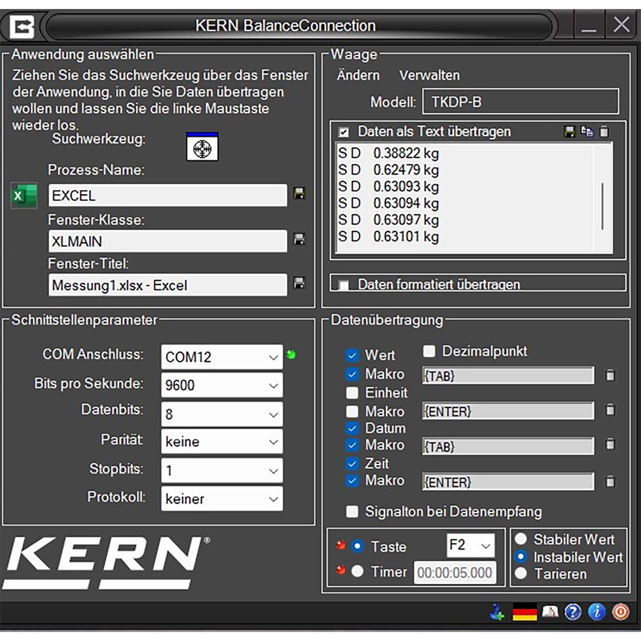
Task: Select the Timer radio button
Action: 357,571
